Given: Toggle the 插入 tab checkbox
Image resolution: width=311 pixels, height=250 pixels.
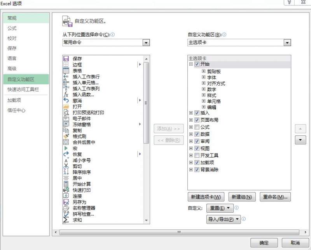Looking at the screenshot, I should 197,113.
